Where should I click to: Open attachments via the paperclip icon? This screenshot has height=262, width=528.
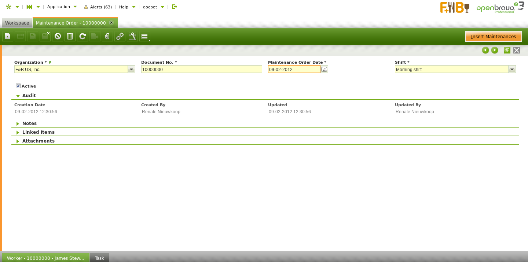coord(107,36)
